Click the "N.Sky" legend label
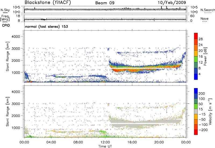This screenshot has width=215, height=148. [x=5, y=10]
